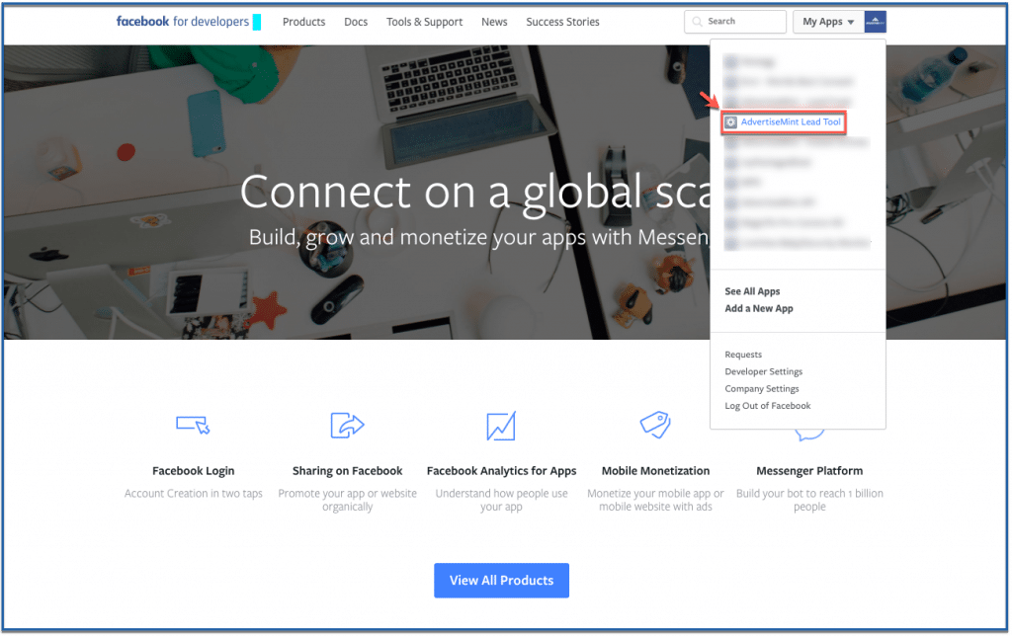This screenshot has width=1012, height=636.
Task: Click the Facebook Login icon
Action: pos(193,425)
